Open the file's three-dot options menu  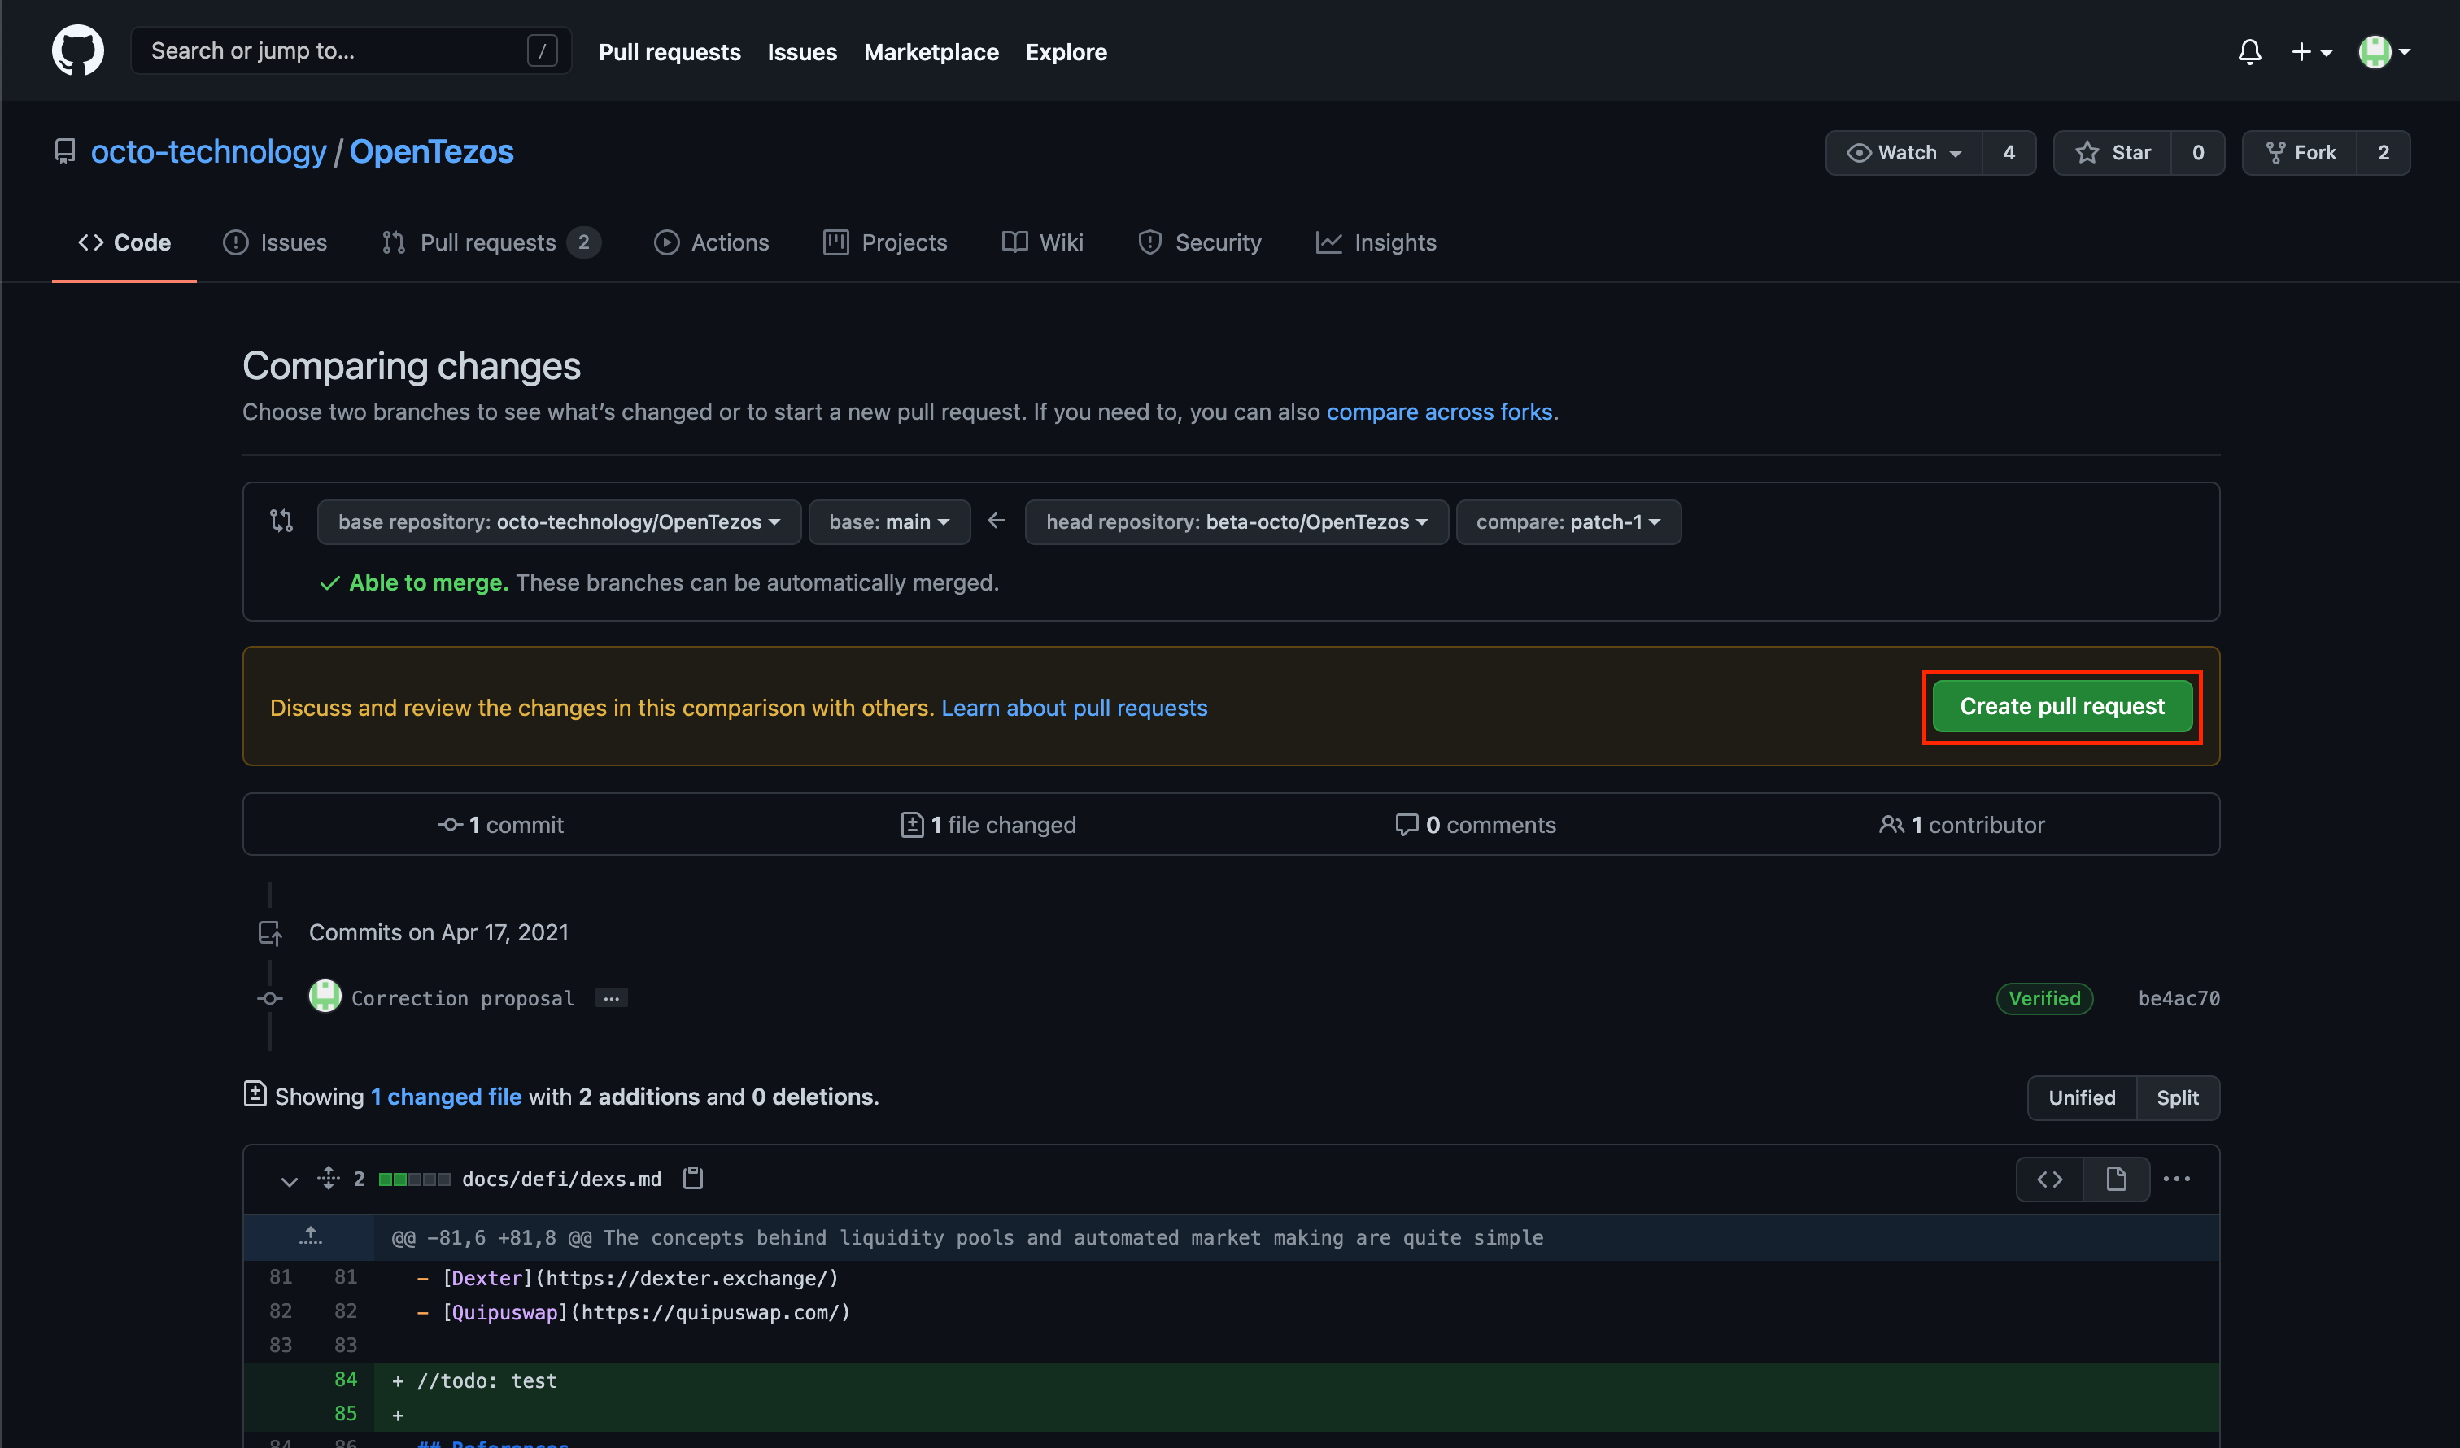click(x=2177, y=1180)
